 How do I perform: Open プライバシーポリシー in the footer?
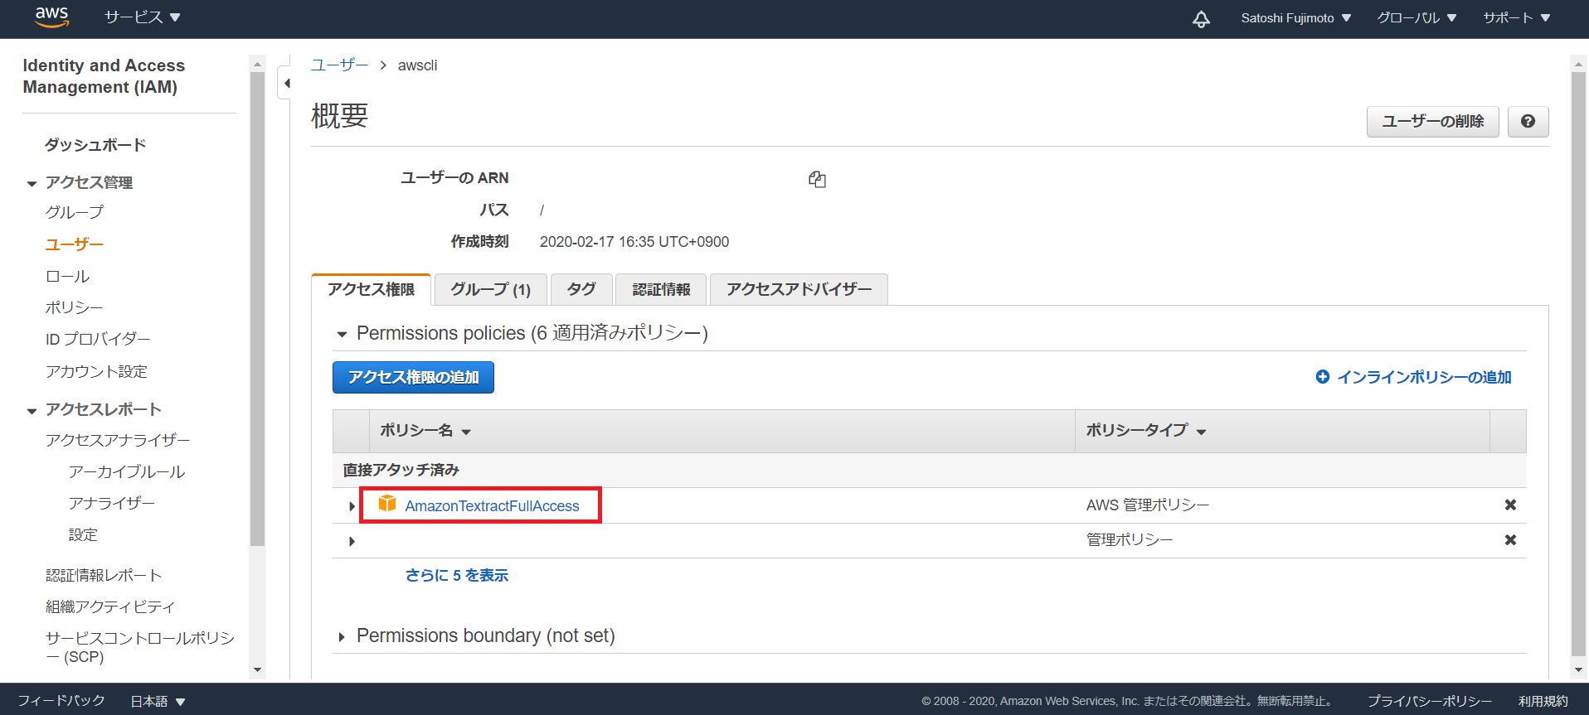pos(1430,701)
